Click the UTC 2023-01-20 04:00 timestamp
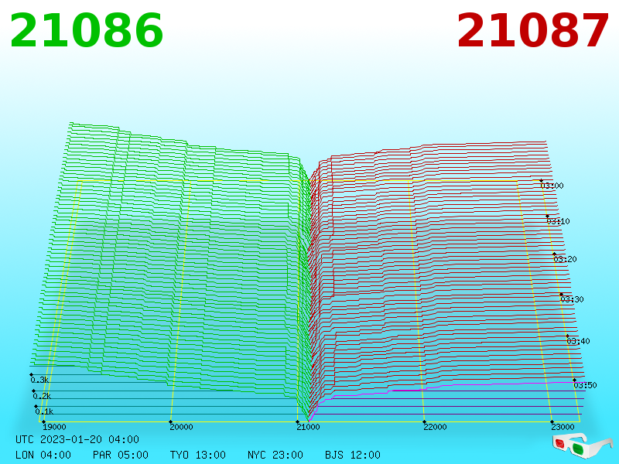This screenshot has width=619, height=464. (77, 439)
